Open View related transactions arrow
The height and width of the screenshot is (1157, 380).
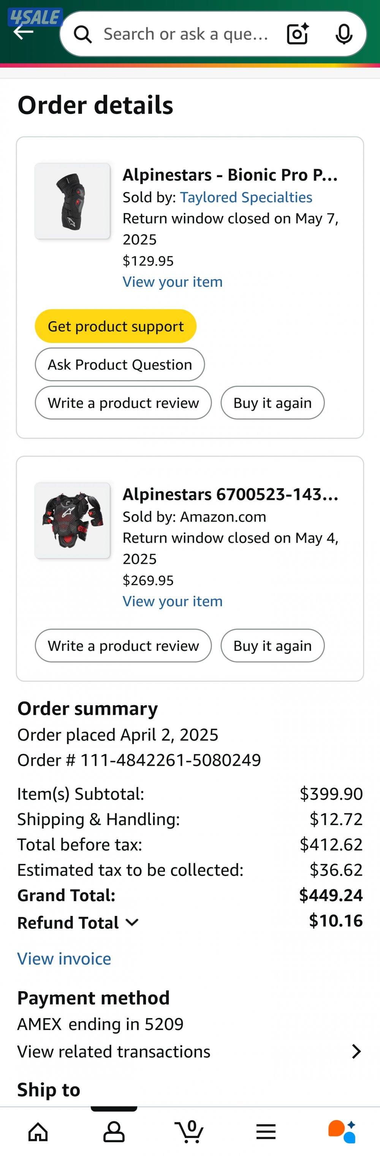[x=356, y=1051]
